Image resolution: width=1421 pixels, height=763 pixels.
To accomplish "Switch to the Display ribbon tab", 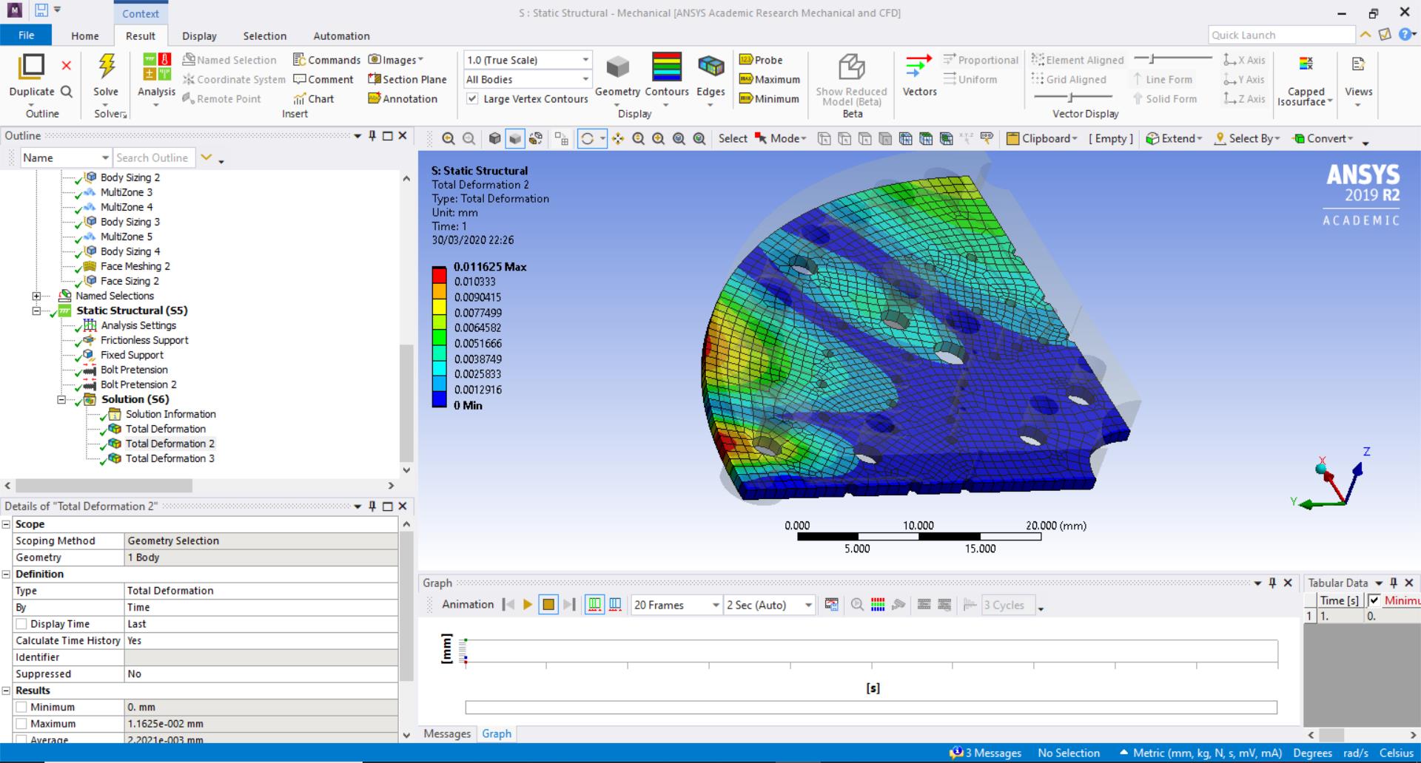I will pos(199,35).
